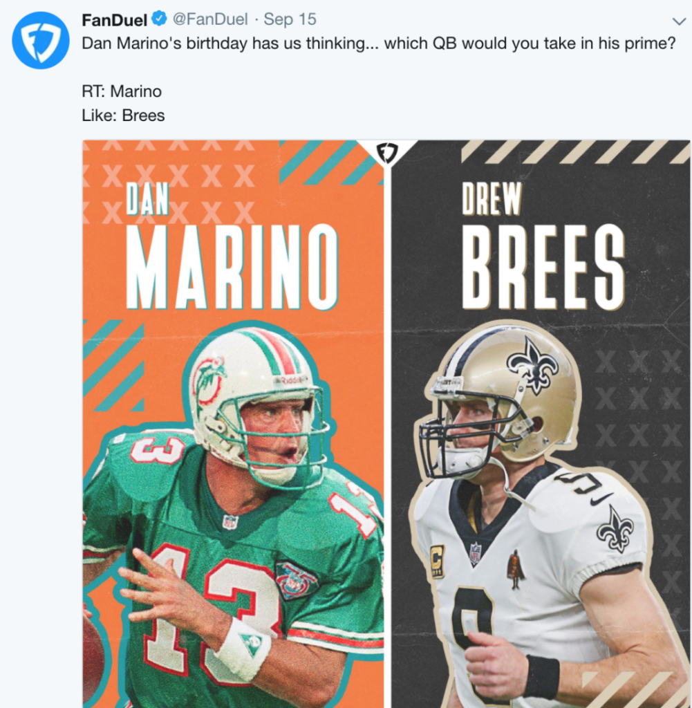
Task: Click the 75th anniversary patch on Marino's jersey
Action: 295,579
